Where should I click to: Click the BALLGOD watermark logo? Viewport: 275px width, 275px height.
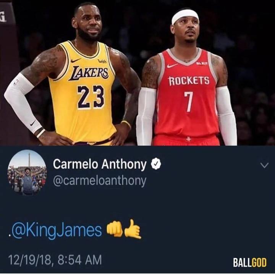click(249, 262)
